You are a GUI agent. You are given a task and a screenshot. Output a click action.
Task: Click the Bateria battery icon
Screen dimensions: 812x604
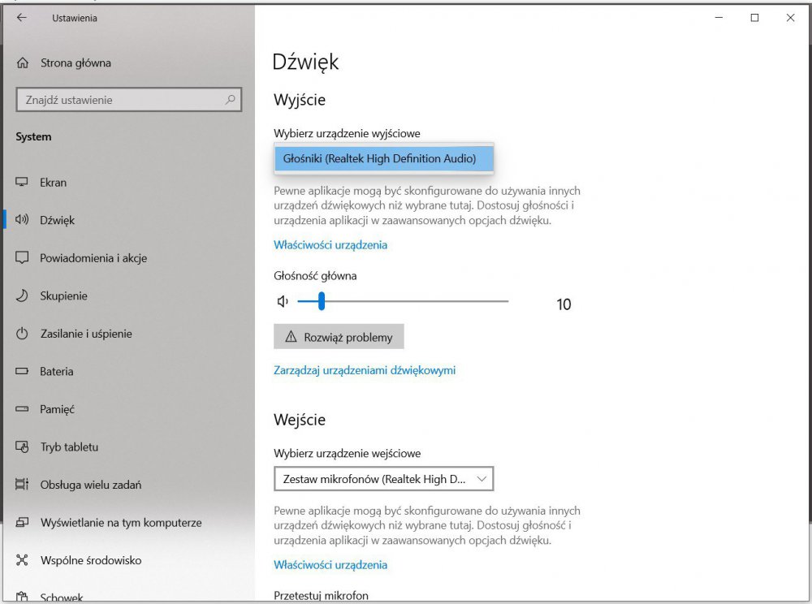point(23,372)
